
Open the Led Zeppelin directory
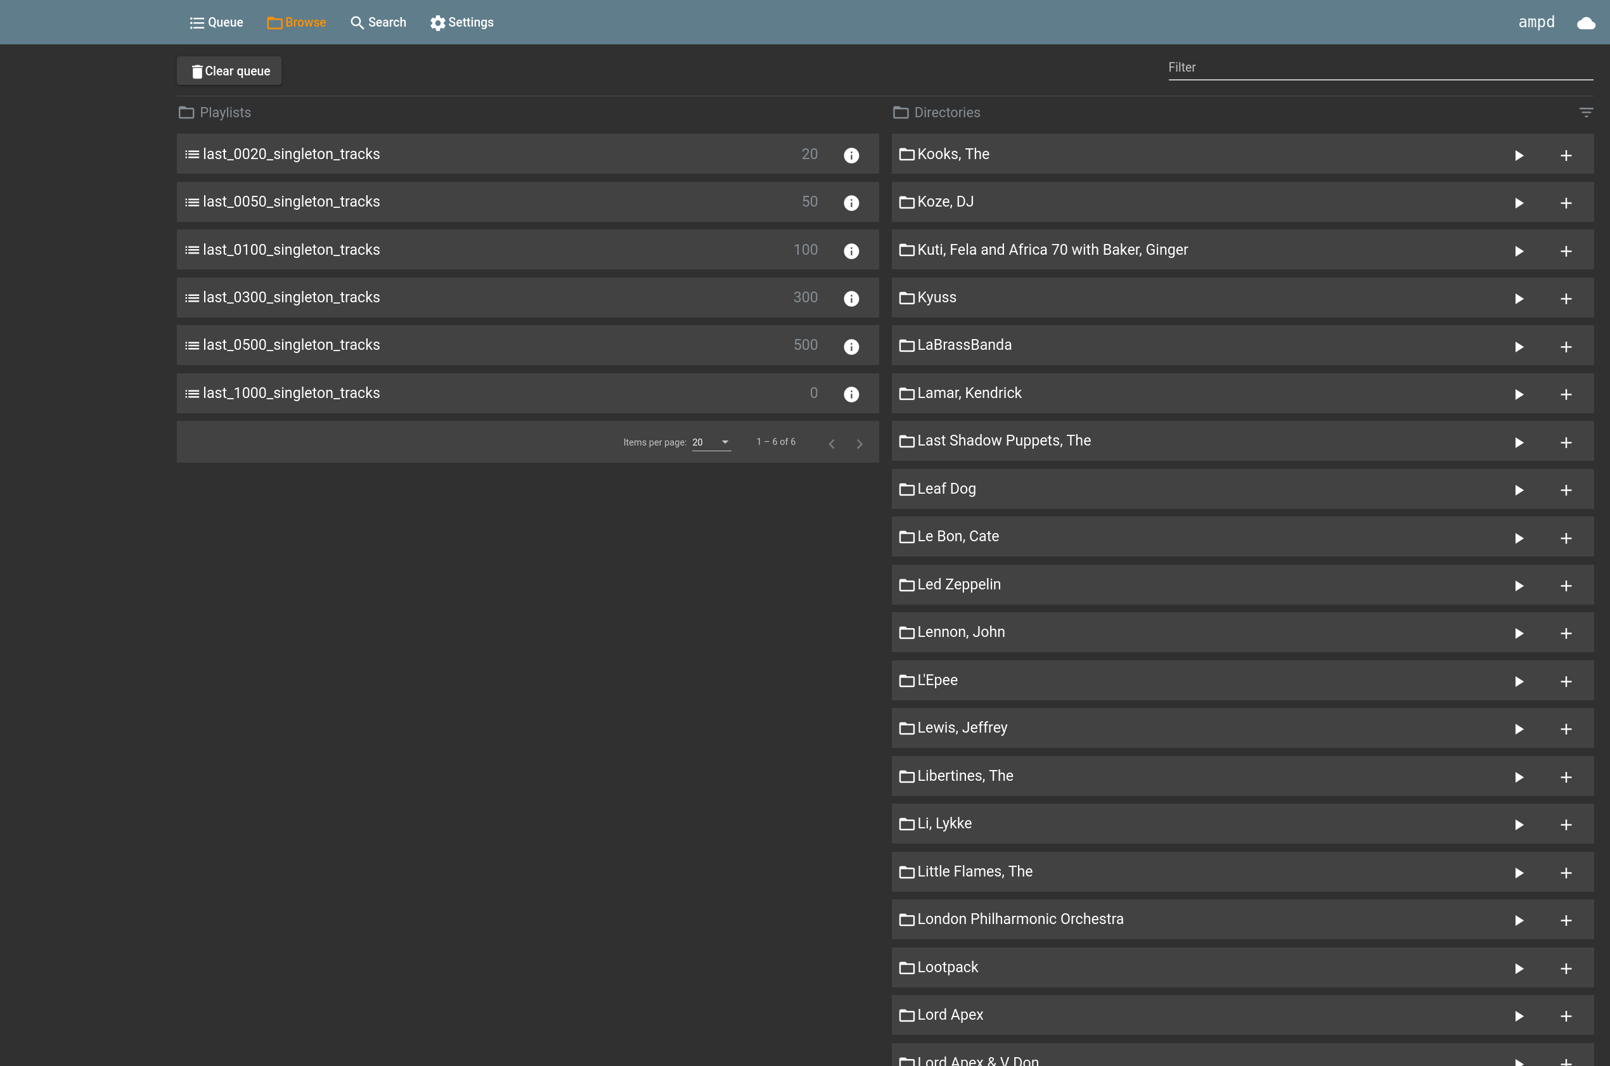[x=1242, y=584]
